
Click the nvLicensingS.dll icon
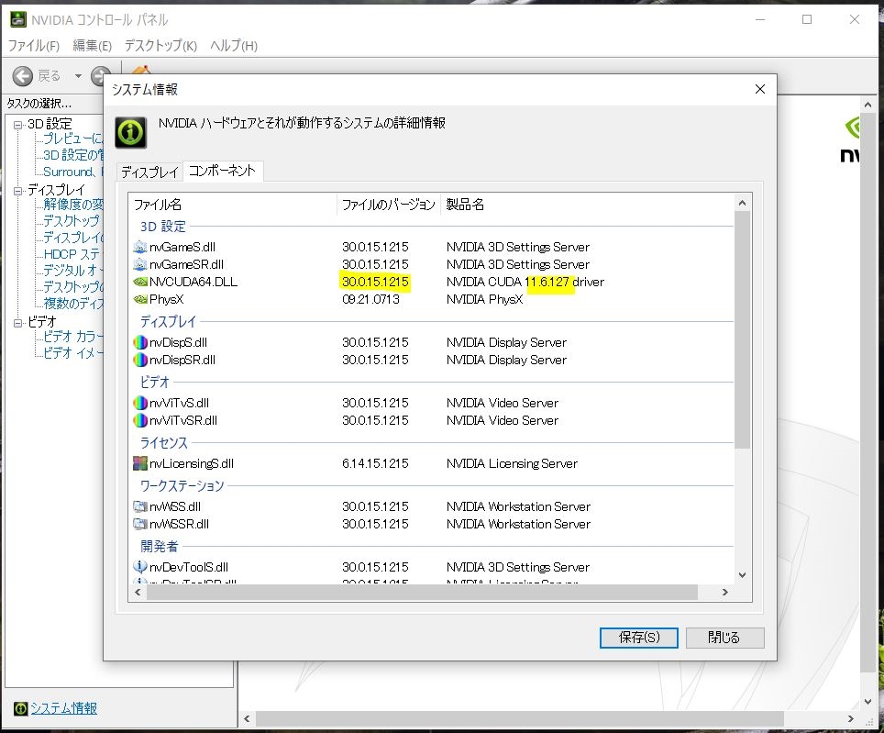[x=139, y=463]
